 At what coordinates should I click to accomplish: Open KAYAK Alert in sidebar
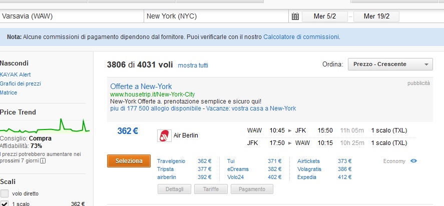click(x=16, y=74)
